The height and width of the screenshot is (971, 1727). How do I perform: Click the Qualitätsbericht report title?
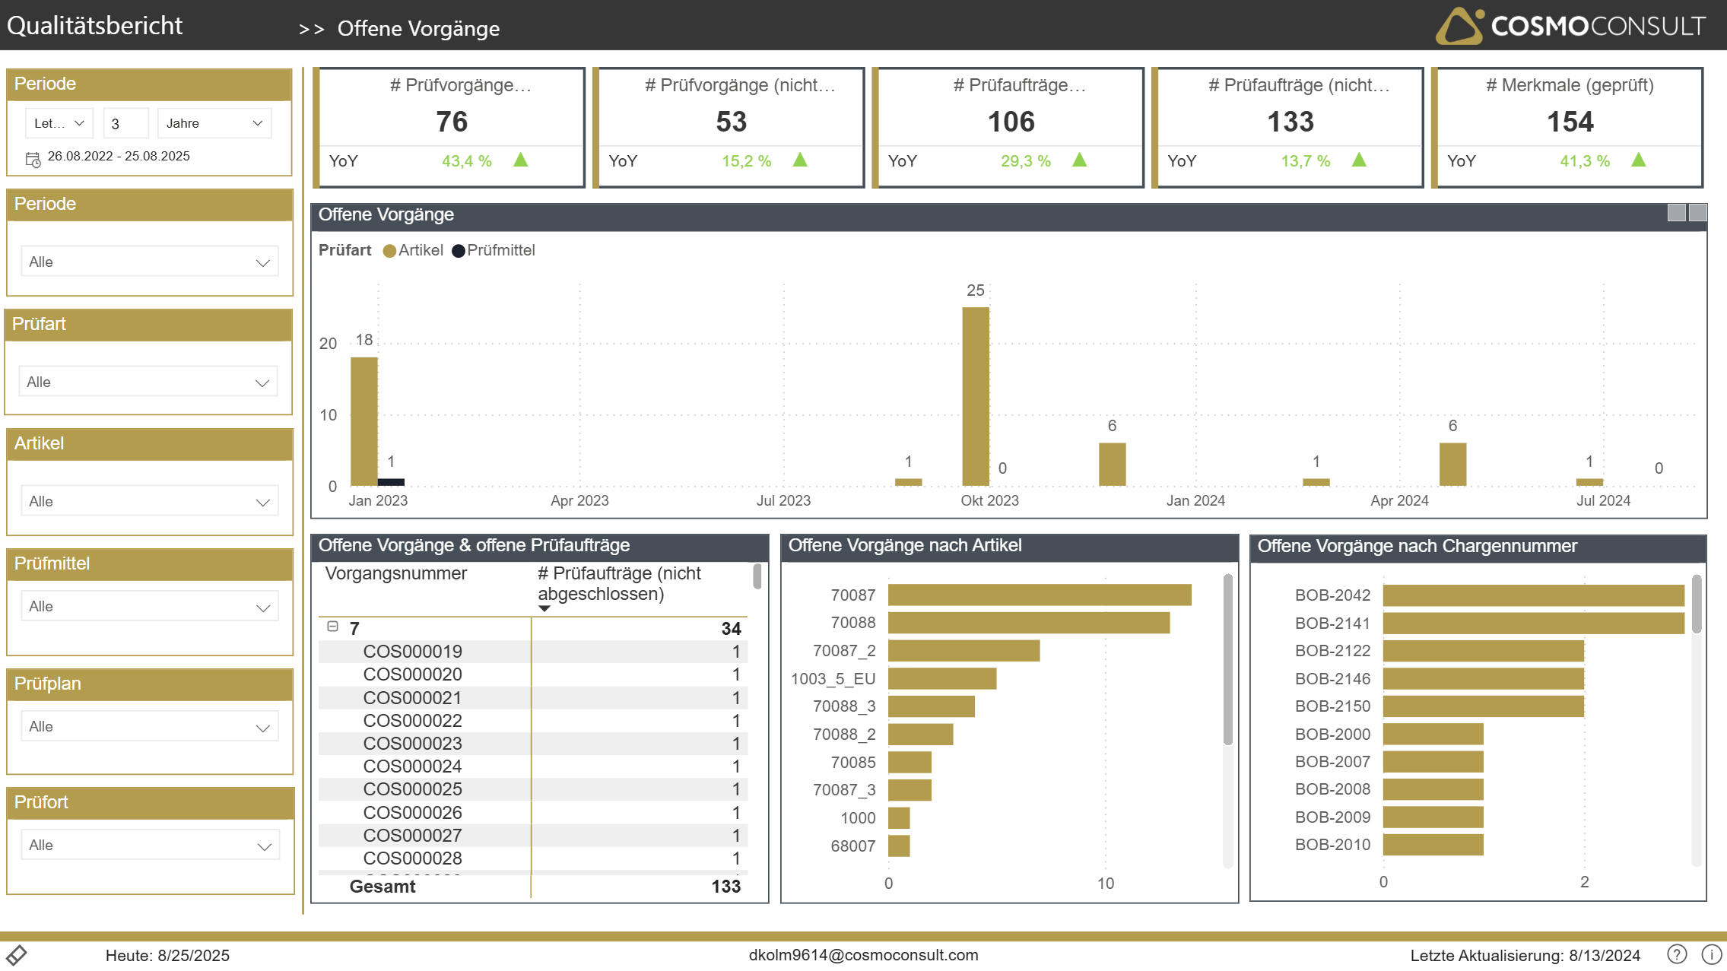95,26
